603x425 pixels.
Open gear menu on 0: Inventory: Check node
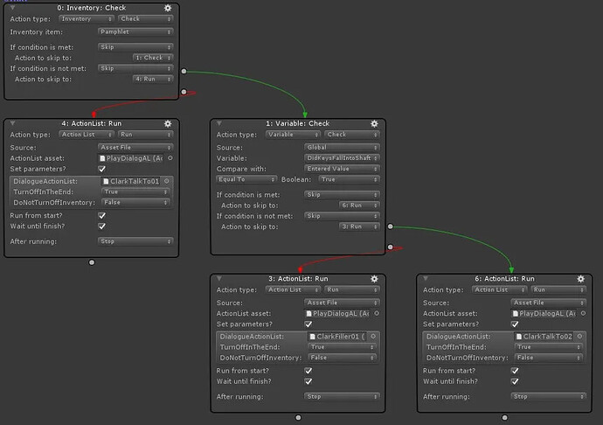(168, 8)
